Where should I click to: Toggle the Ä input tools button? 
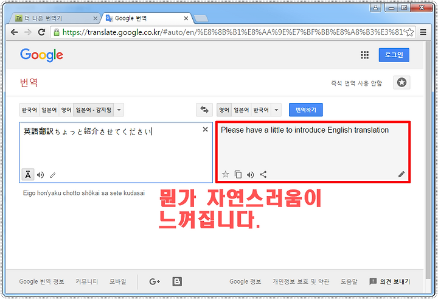tap(28, 175)
